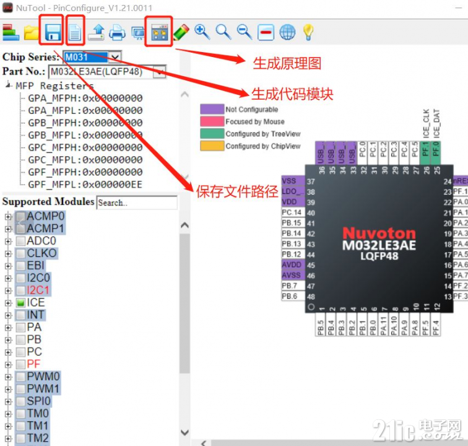The height and width of the screenshot is (446, 468).
Task: Click the red minus toolbar icon
Action: [x=266, y=32]
